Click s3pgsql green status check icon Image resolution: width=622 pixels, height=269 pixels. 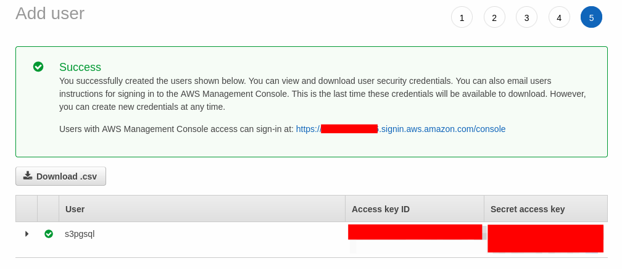pyautogui.click(x=49, y=234)
